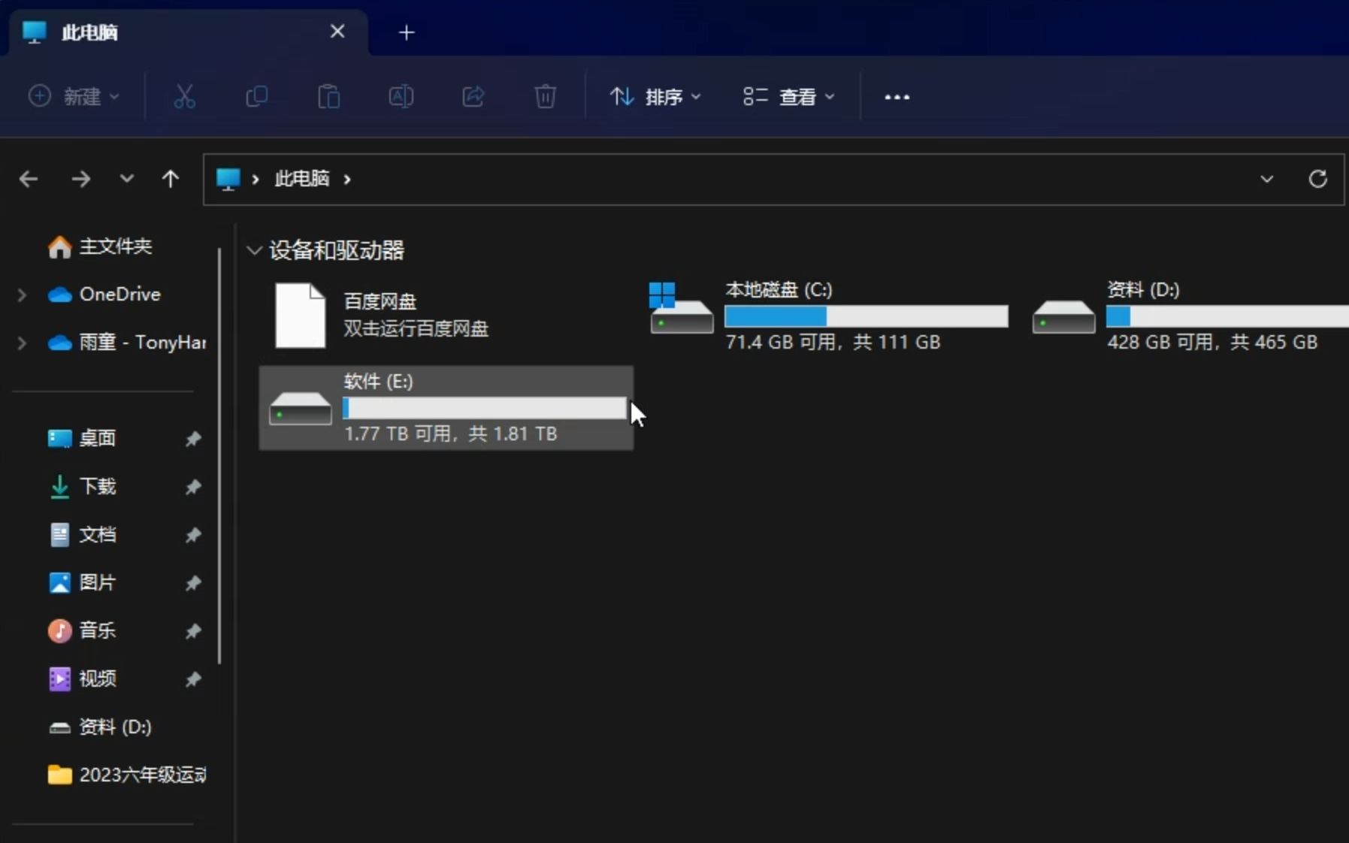Image resolution: width=1349 pixels, height=843 pixels.
Task: Unpin 桌面 using its pin icon
Action: coord(193,439)
